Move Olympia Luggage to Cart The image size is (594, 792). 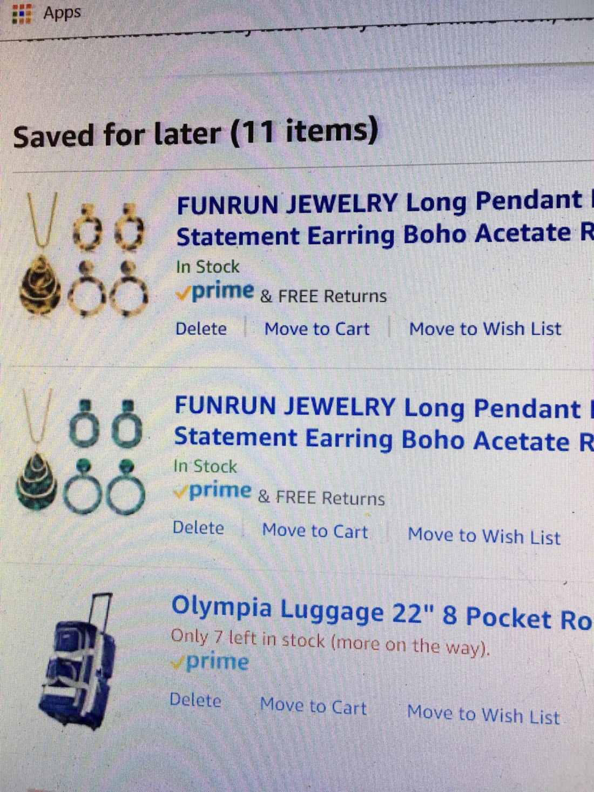(313, 706)
